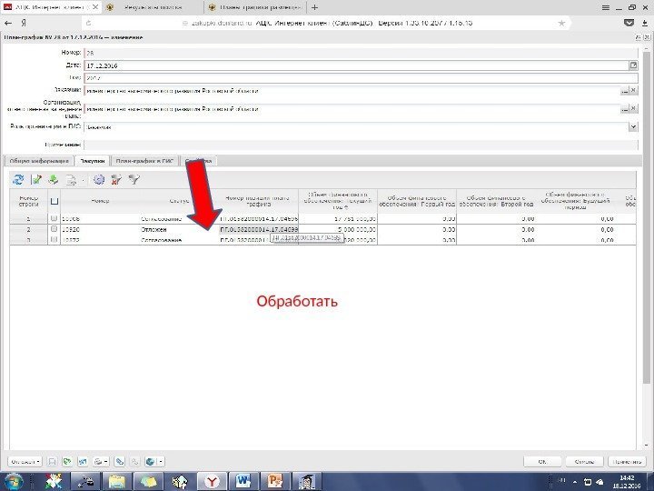Click the save disk icon in bottom toolbar
654x491 pixels.
52,462
